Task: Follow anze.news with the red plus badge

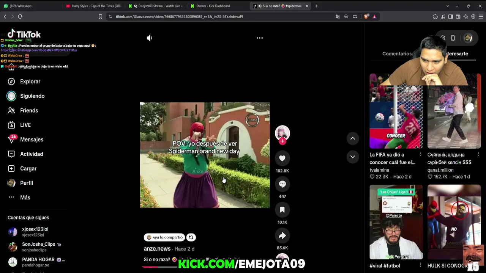Action: (x=282, y=141)
